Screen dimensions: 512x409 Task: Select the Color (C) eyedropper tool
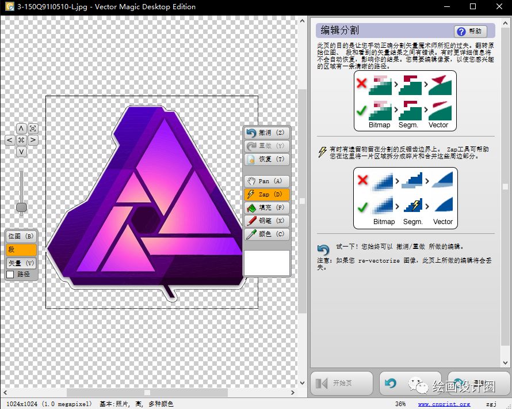[267, 234]
